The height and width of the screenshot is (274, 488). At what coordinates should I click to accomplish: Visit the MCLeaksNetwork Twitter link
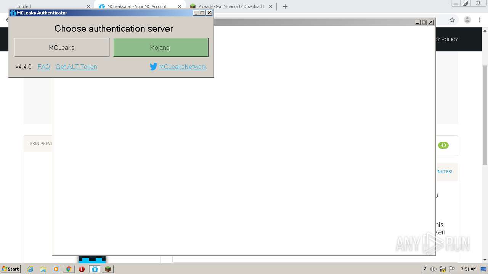click(x=183, y=67)
